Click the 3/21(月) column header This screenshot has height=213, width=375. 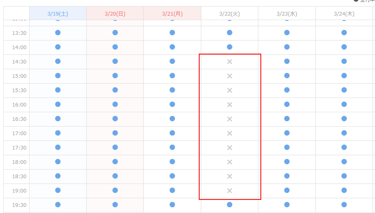click(172, 14)
